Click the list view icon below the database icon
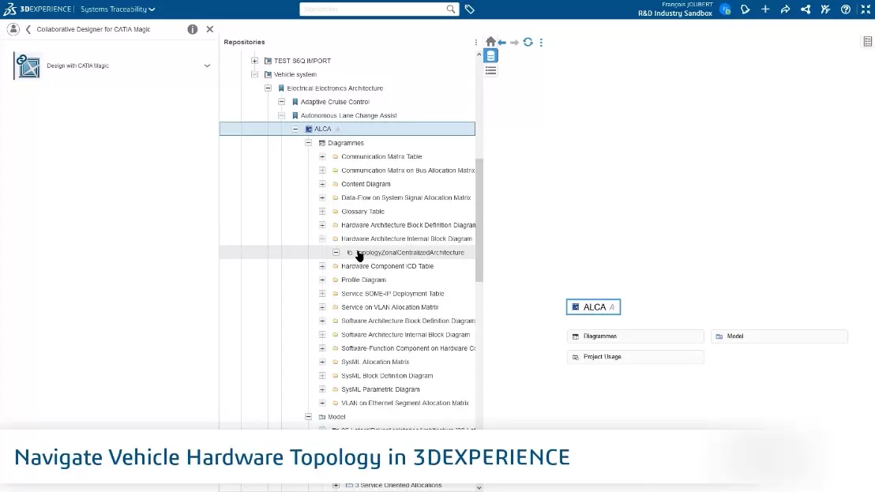 click(490, 70)
